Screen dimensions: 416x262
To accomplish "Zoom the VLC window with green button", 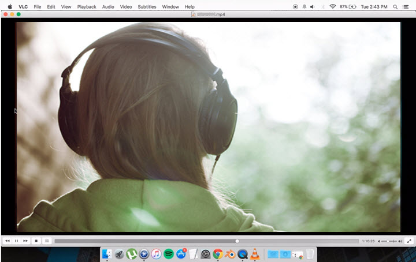I will tap(18, 14).
